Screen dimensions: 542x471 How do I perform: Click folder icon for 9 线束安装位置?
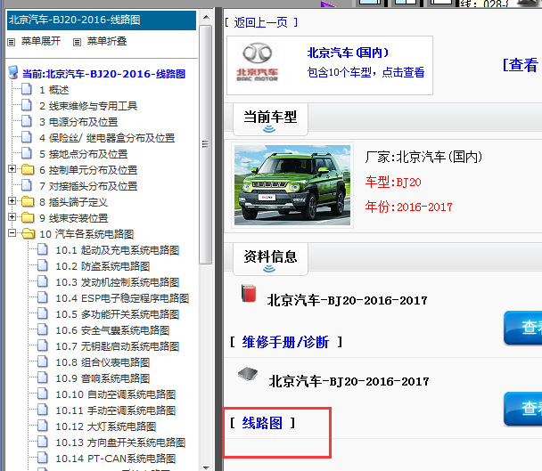28,217
